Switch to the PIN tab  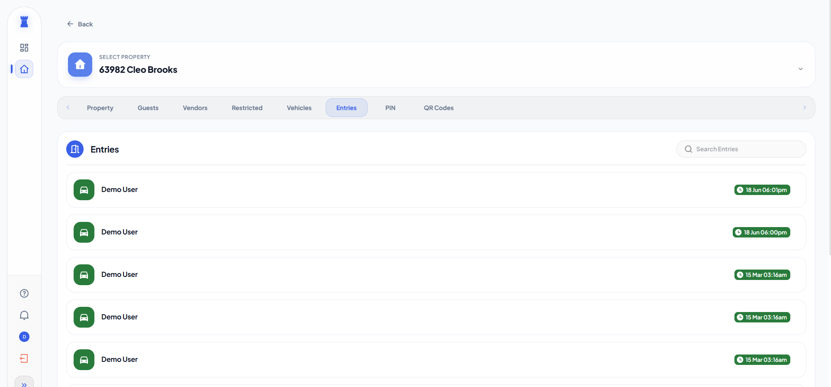(390, 108)
